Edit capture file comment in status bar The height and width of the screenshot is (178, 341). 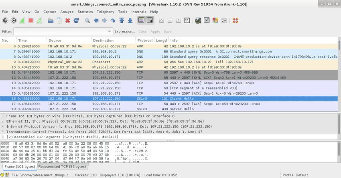pos(7,175)
